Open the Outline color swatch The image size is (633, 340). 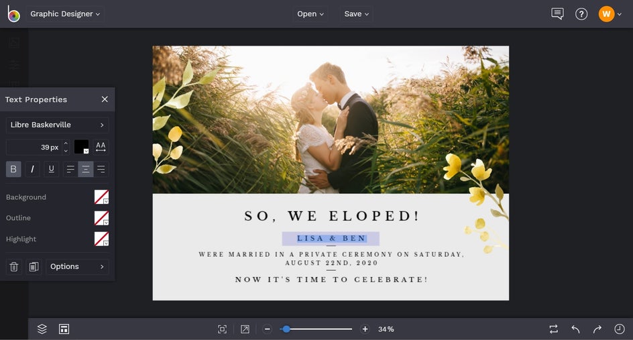tap(101, 218)
